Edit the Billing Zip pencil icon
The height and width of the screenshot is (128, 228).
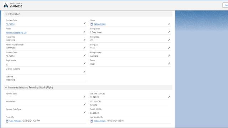169,48
